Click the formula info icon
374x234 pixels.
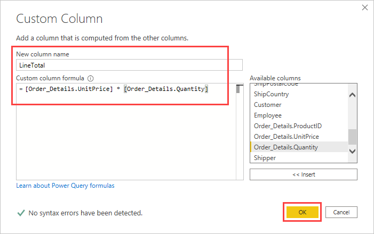click(x=91, y=78)
